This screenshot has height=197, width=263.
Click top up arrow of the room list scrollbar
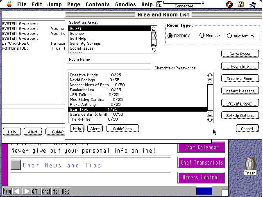210,75
